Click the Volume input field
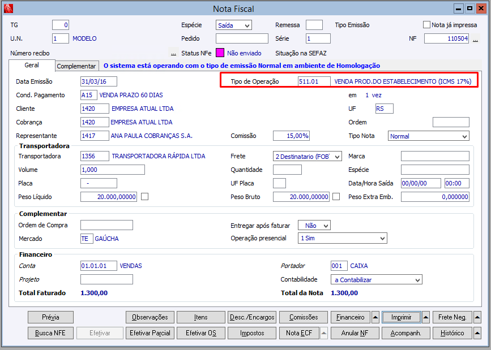This screenshot has height=350, width=491. 113,170
